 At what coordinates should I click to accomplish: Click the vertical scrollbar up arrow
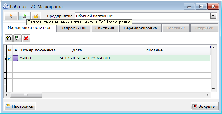tap(214, 48)
